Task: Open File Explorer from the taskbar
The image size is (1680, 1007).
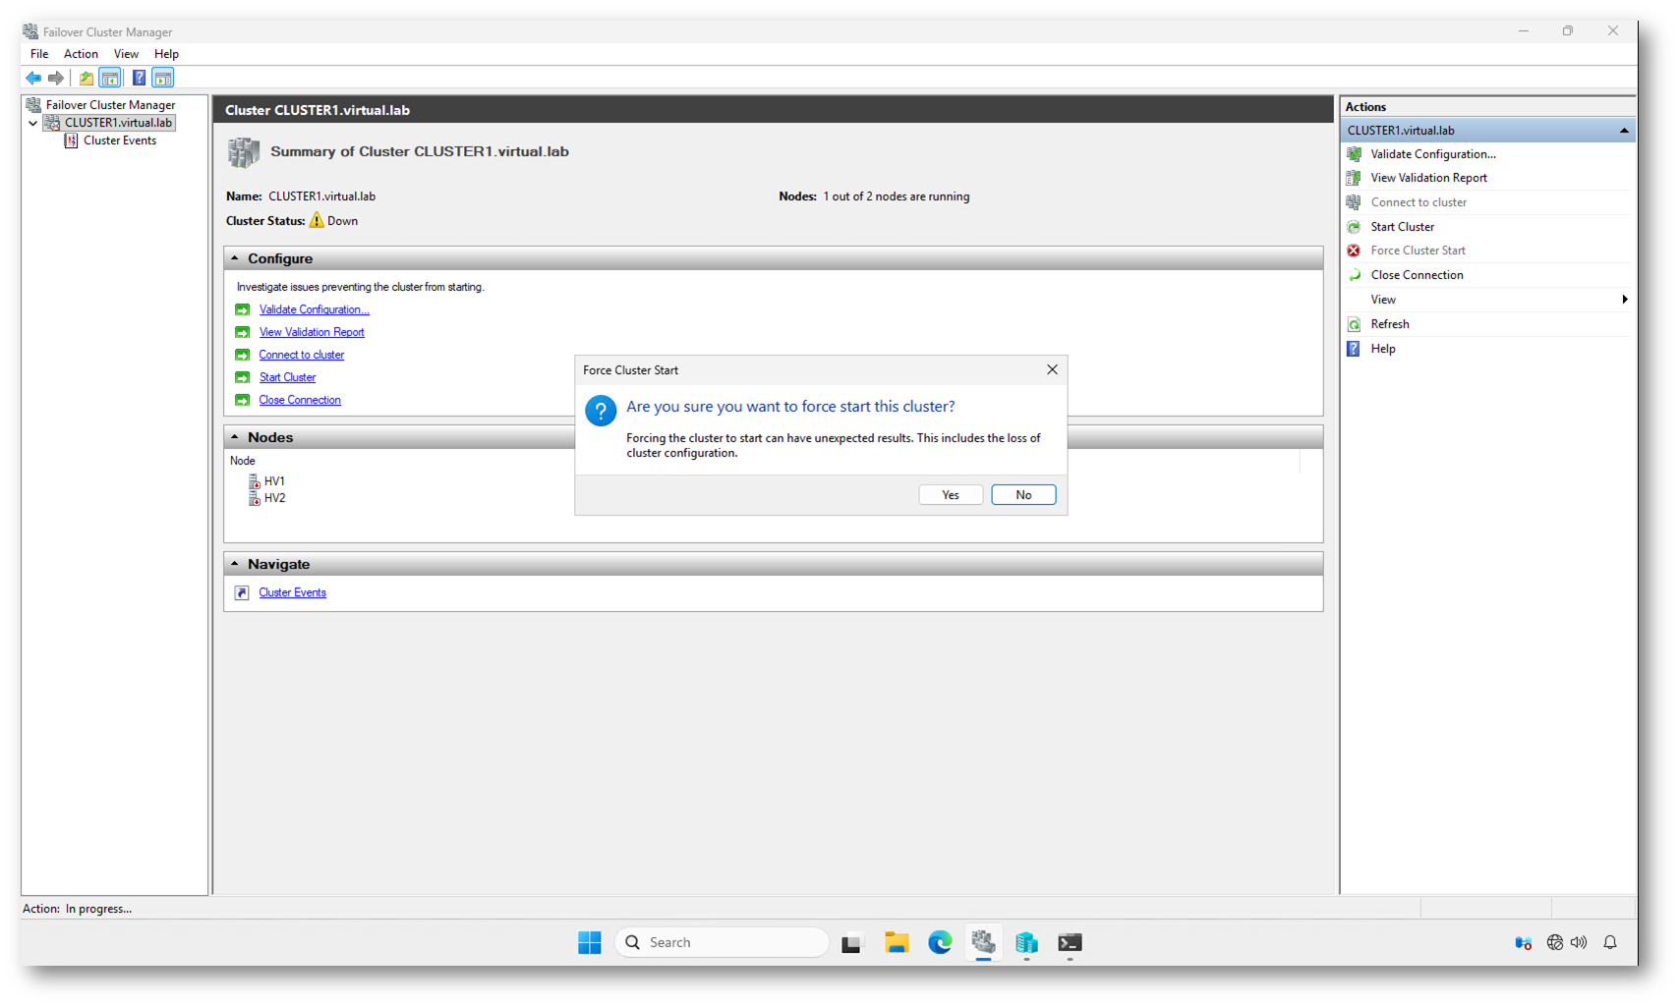Action: click(896, 942)
